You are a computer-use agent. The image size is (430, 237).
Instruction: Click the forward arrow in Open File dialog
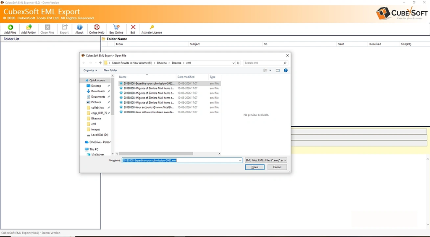[90, 63]
